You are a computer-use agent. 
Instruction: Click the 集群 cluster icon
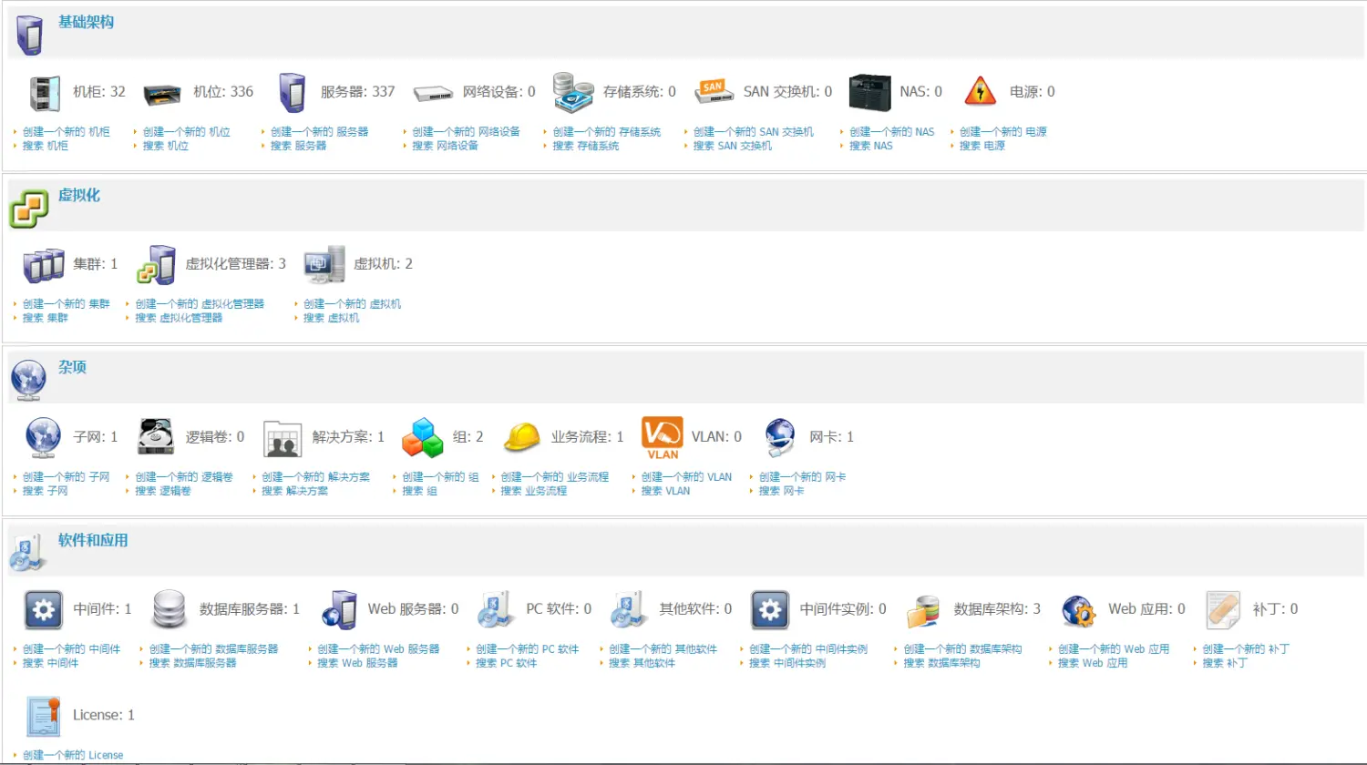coord(44,265)
